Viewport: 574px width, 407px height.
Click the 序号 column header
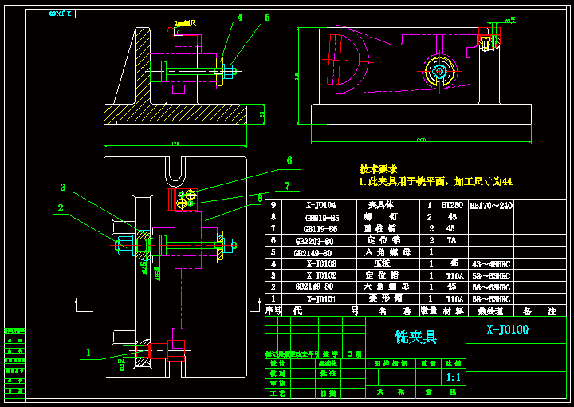[273, 311]
